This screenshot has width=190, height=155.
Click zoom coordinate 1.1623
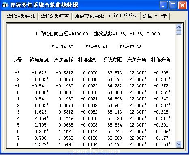pyautogui.click(x=66, y=131)
